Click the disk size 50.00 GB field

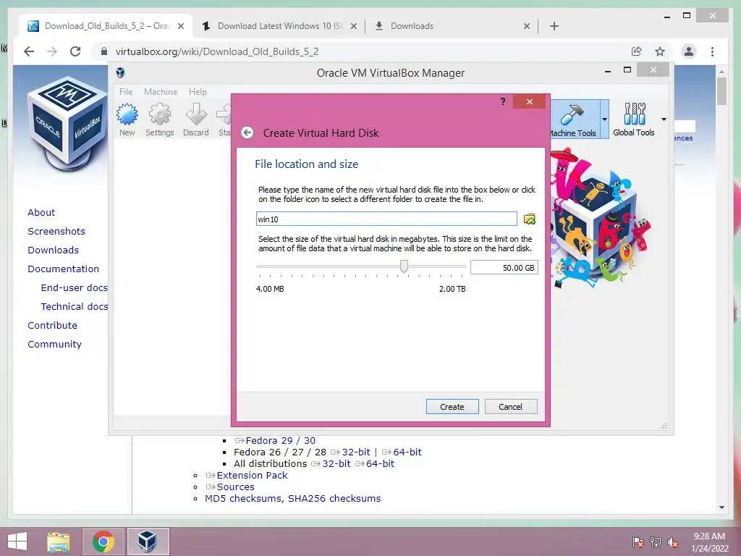click(x=504, y=268)
